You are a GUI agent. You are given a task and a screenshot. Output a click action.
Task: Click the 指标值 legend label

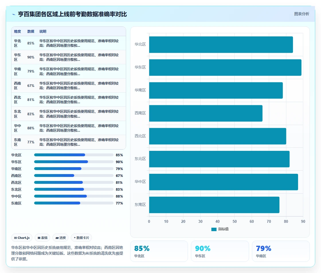click(x=223, y=229)
